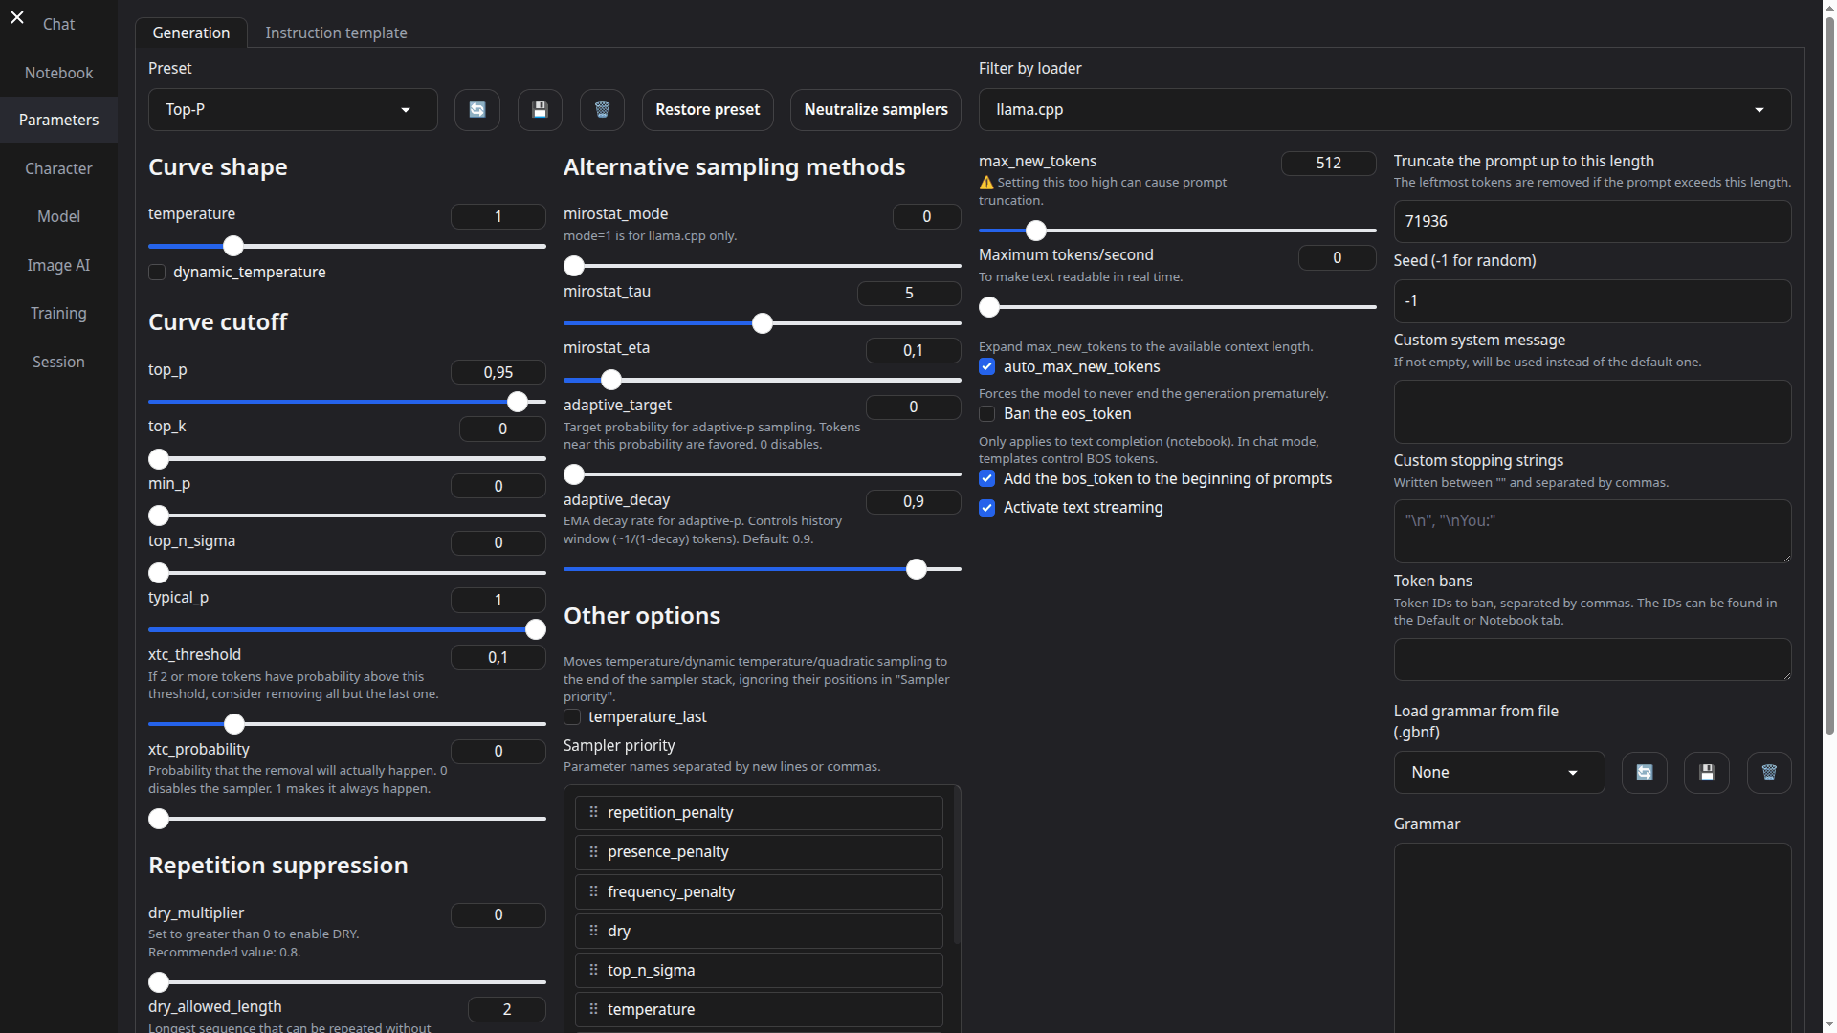This screenshot has height=1033, width=1837.
Task: Check Ban the eos_token
Action: tap(987, 414)
